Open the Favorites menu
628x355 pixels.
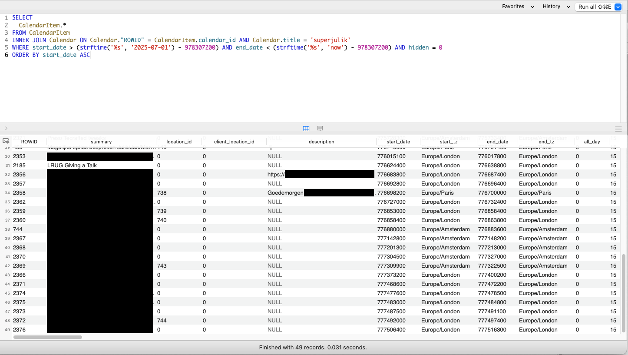[513, 7]
